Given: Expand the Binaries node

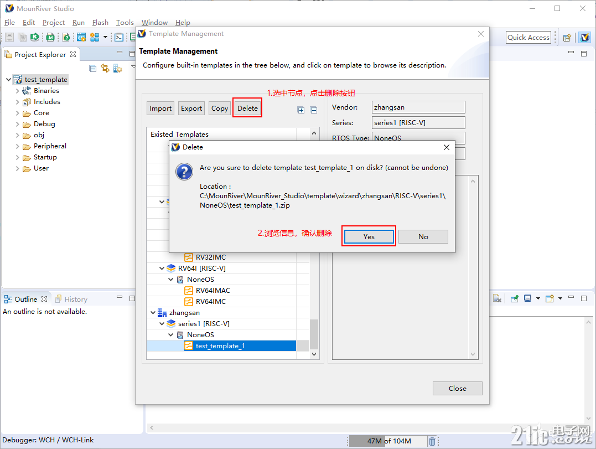Looking at the screenshot, I should pos(17,91).
